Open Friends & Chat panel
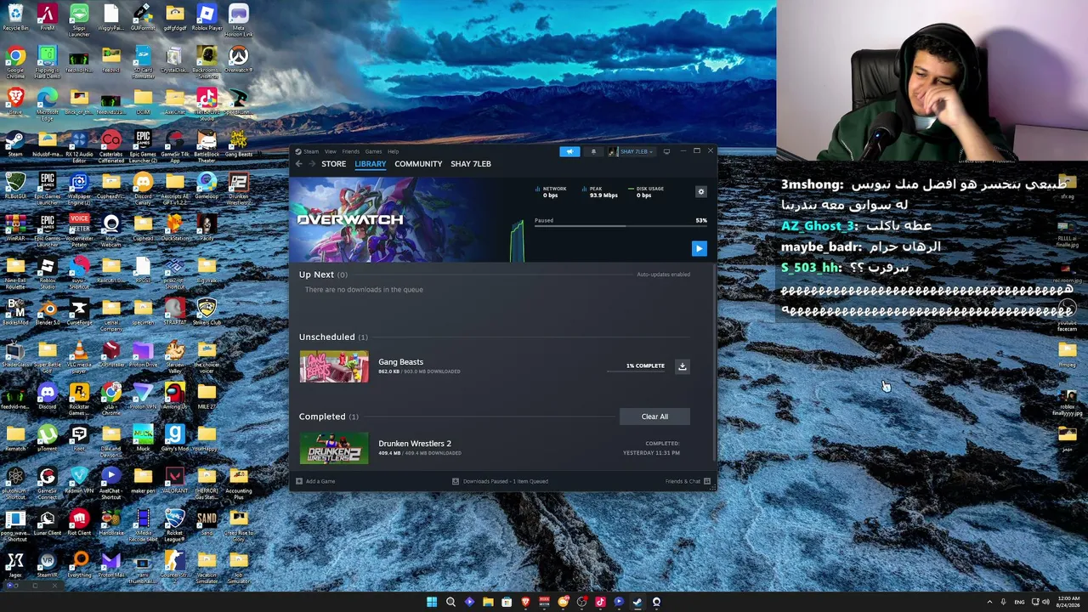Screen dimensions: 1088x612 (x=688, y=481)
